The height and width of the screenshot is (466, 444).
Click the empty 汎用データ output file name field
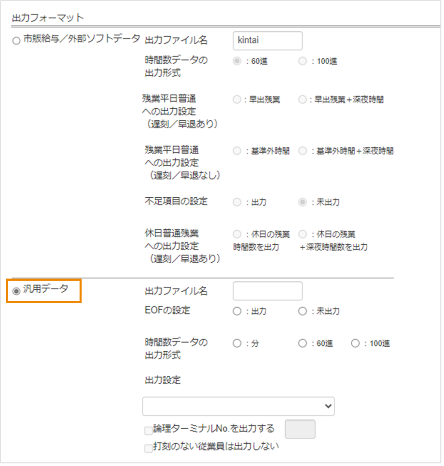267,291
